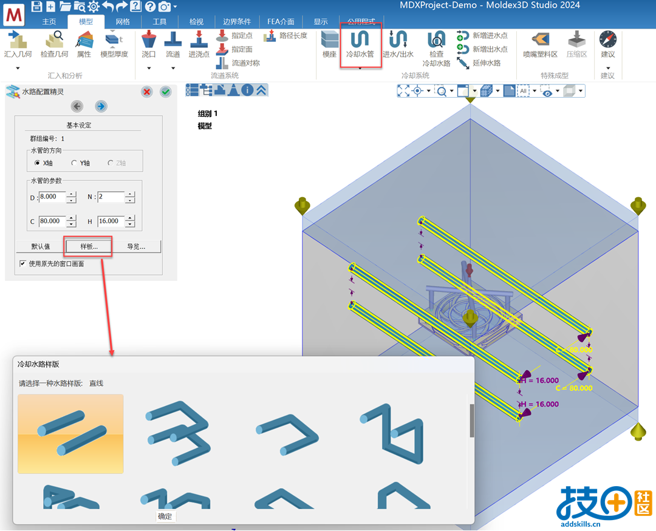The image size is (656, 531).
Task: Switch to the 主页 ribbon tab
Action: pos(49,22)
